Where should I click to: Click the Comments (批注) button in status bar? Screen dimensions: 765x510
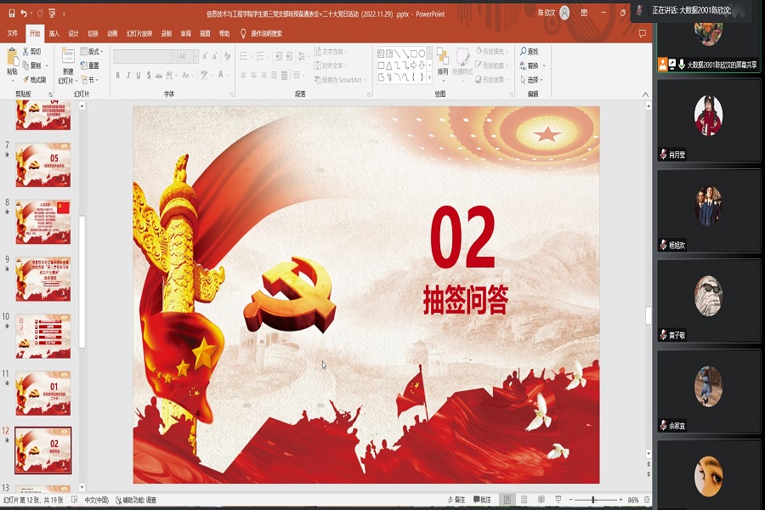pyautogui.click(x=483, y=500)
